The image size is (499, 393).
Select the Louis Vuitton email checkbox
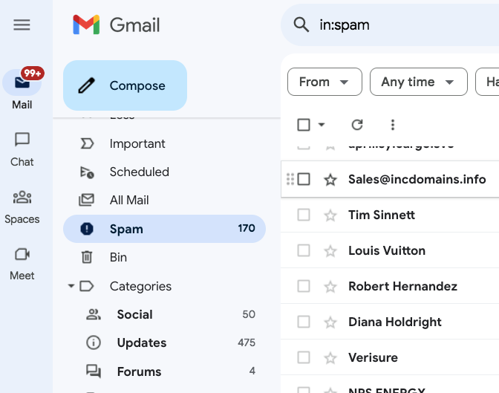pyautogui.click(x=304, y=250)
